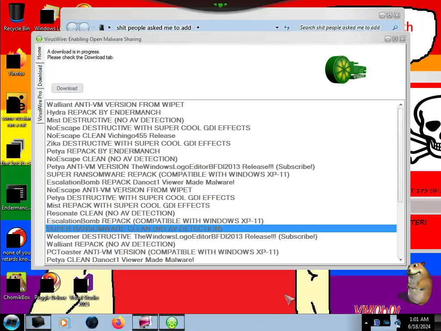Select 'NoEscape DESTRUCTIVE WITH SUPER COOL GDI EFFECTS'

[x=221, y=128]
